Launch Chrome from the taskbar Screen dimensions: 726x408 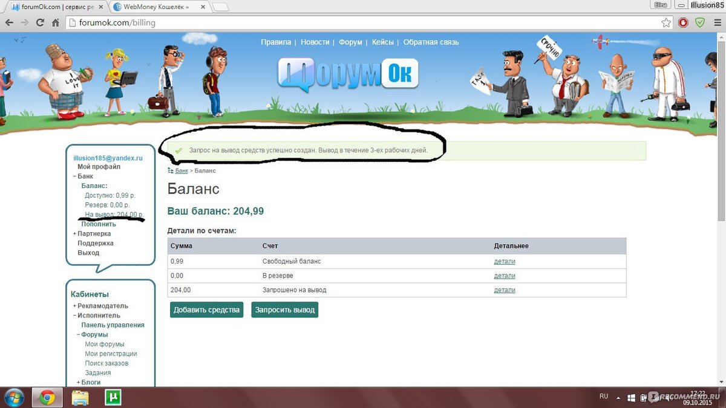(47, 397)
